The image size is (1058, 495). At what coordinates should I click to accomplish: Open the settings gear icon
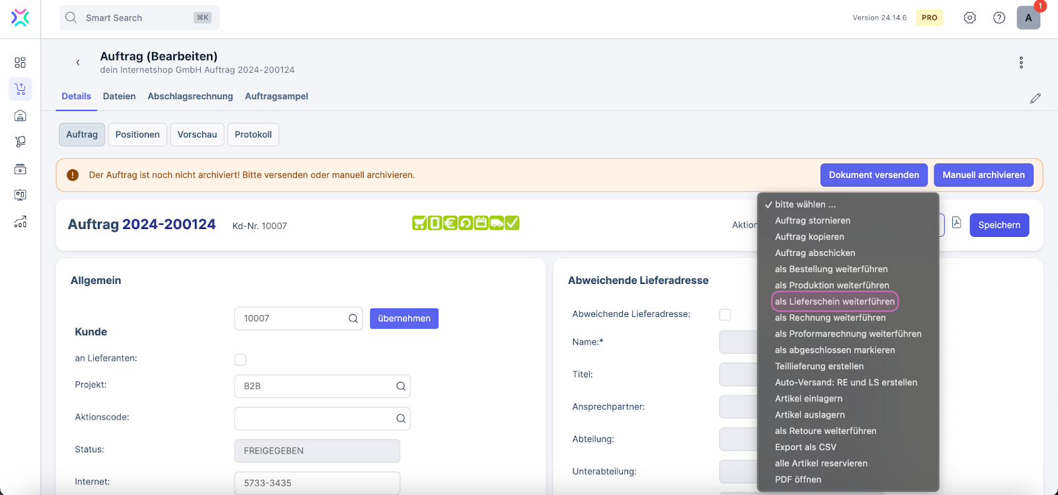click(x=969, y=18)
